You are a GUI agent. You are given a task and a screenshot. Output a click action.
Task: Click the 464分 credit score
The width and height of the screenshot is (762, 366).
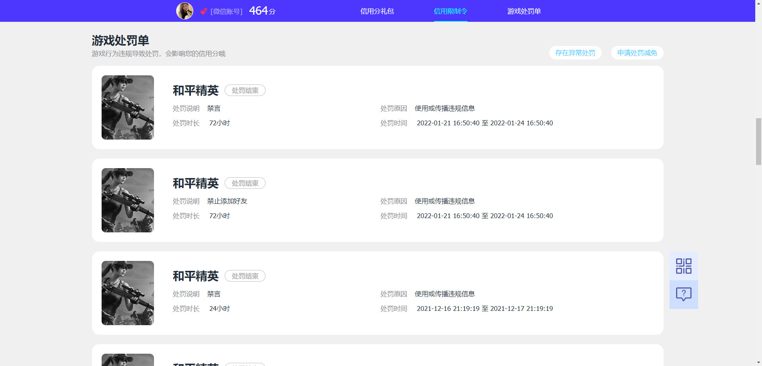(262, 11)
